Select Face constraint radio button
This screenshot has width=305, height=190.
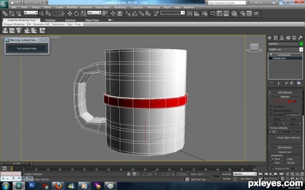[272, 163]
